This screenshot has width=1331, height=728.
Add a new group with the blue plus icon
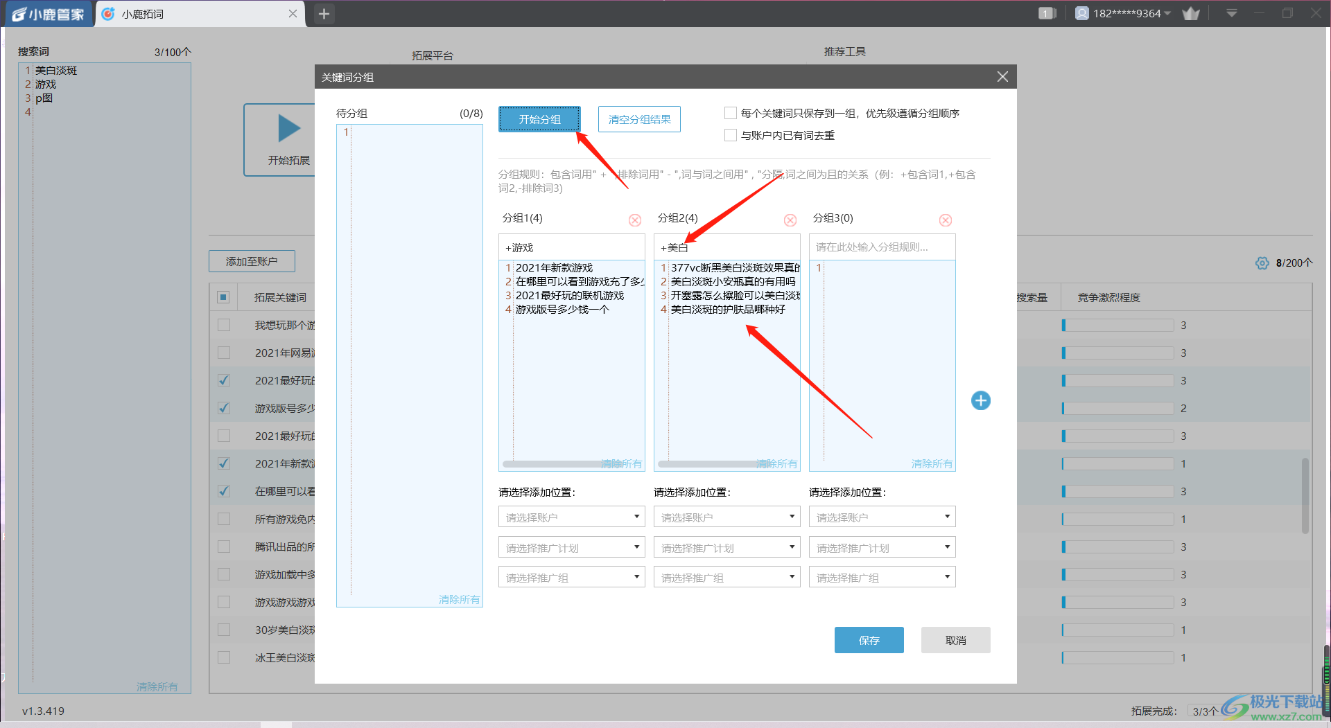pos(980,400)
